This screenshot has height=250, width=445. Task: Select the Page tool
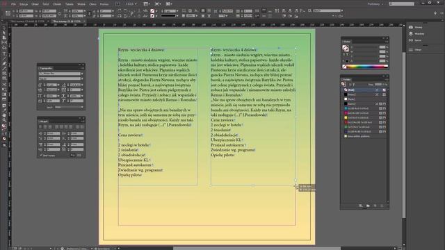[4, 37]
